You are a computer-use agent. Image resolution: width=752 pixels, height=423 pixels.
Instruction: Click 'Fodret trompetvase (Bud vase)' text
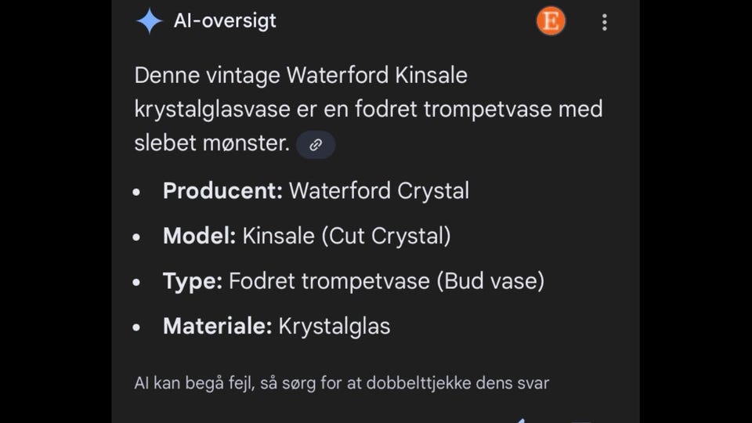click(x=386, y=281)
